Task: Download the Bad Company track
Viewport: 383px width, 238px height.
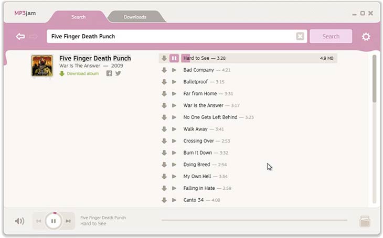Action: (164, 70)
